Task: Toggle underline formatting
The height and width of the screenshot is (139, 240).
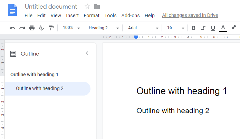Action: (x=213, y=28)
